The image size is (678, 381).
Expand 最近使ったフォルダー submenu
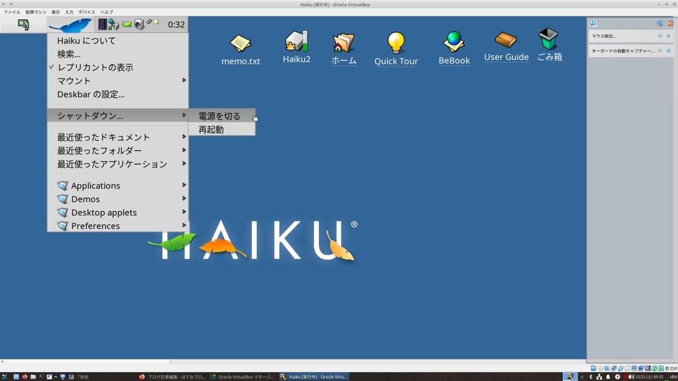pyautogui.click(x=118, y=151)
